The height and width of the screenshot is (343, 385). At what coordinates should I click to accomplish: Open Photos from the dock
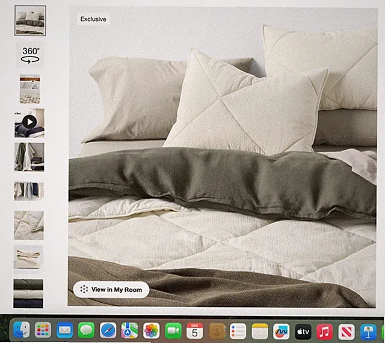click(x=151, y=331)
